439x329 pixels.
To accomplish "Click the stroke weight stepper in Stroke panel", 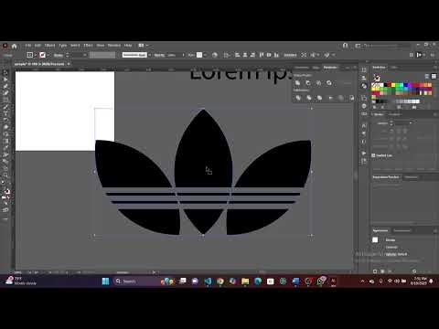I will (391, 123).
